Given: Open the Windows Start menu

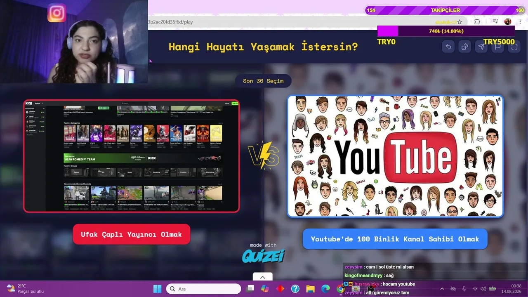Looking at the screenshot, I should [158, 289].
